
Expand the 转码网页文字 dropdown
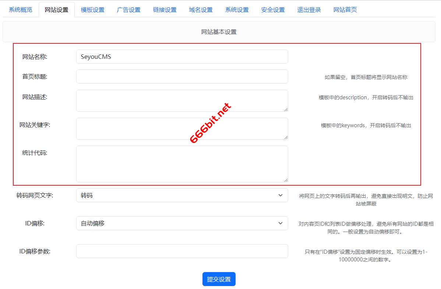182,195
